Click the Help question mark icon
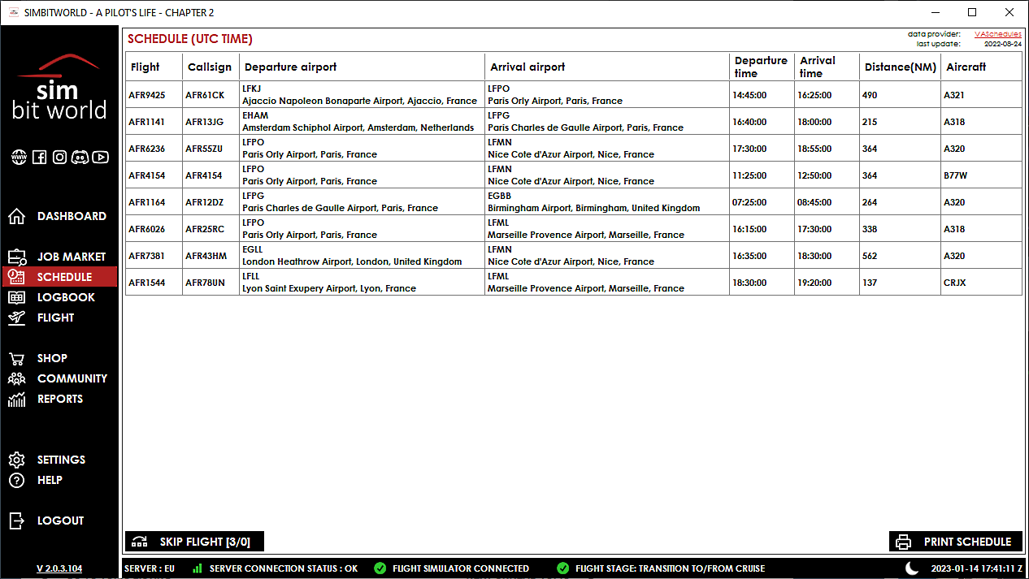The height and width of the screenshot is (579, 1029). point(16,480)
